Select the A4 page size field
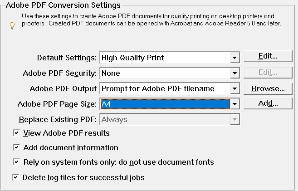Screen dimensions: 298x191 (x=164, y=104)
